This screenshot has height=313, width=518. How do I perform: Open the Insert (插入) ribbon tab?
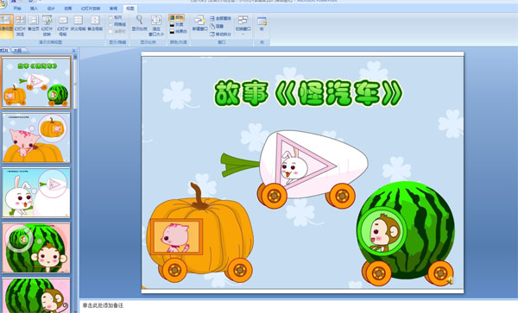[34, 9]
